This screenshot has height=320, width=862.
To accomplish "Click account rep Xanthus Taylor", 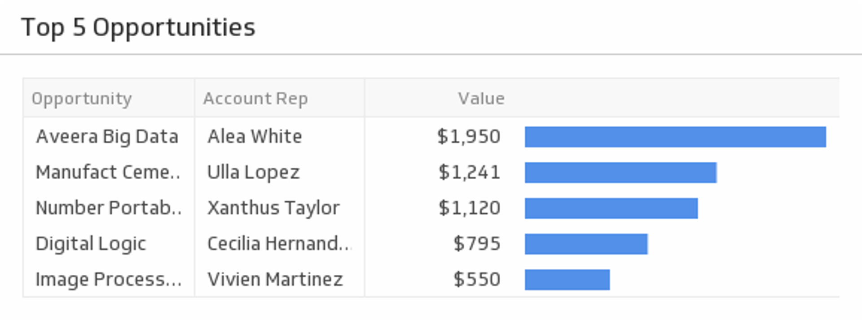I will (273, 208).
